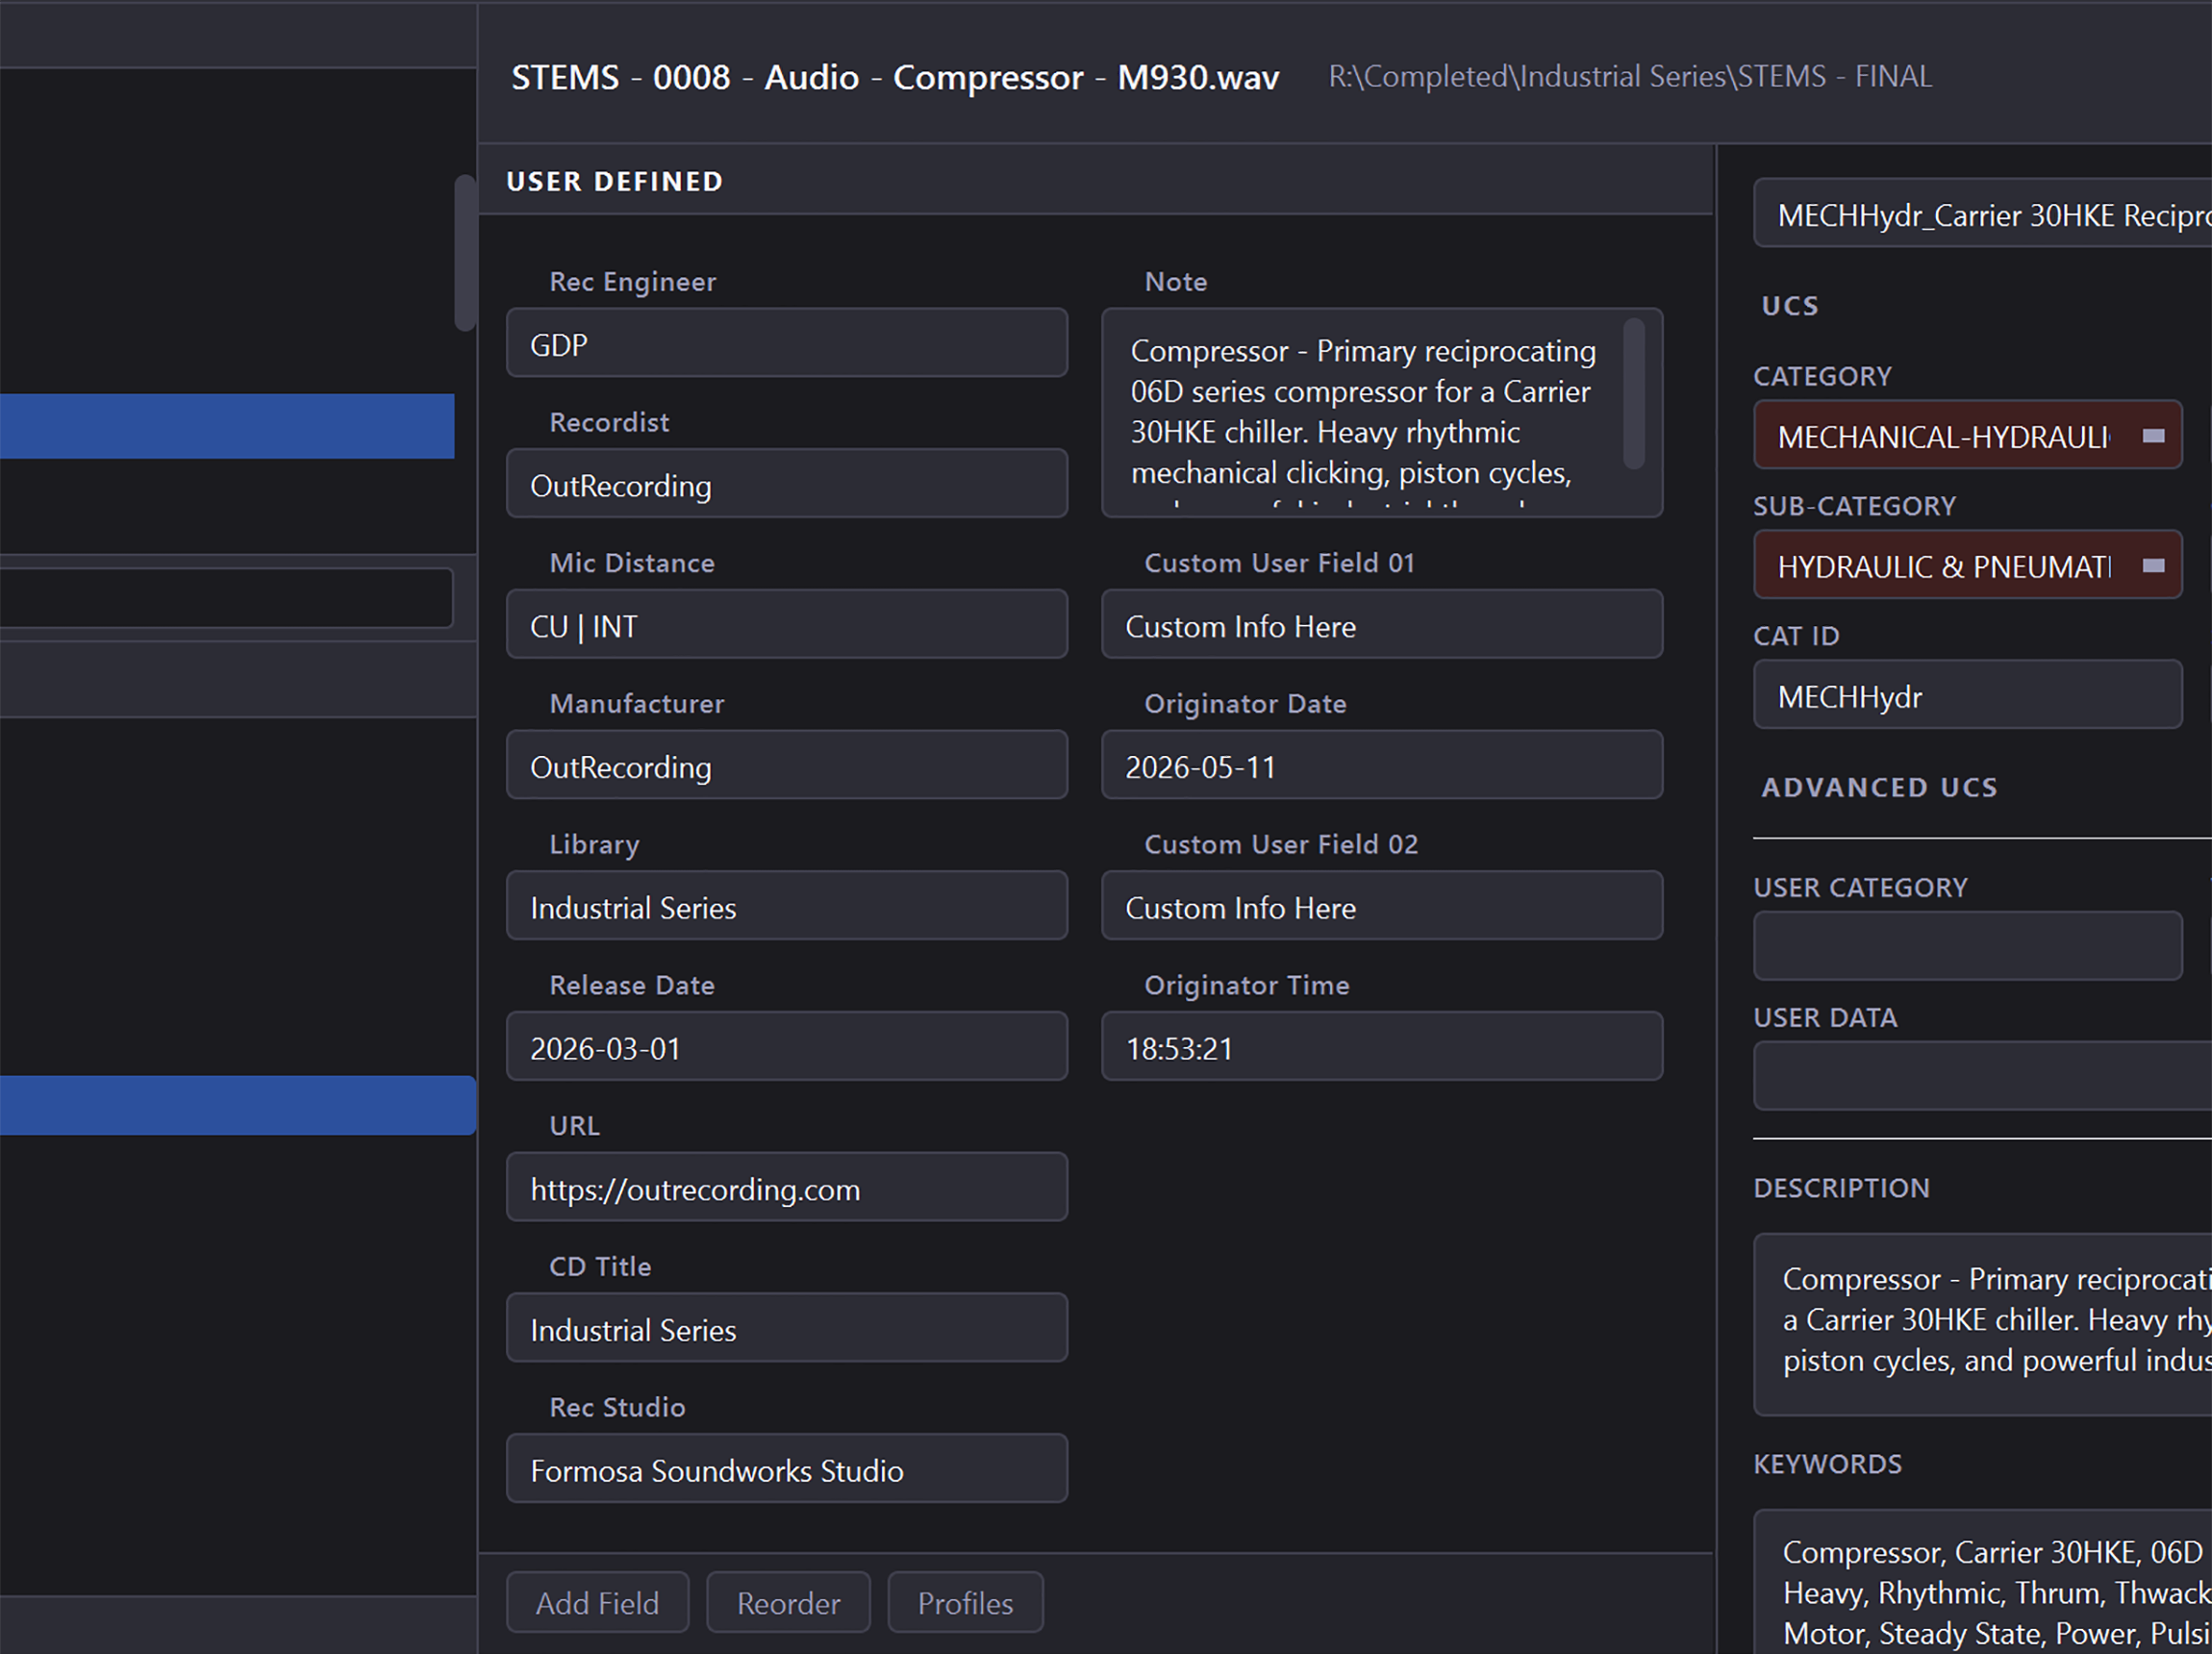
Task: Click the Mic Distance label
Action: (x=632, y=563)
